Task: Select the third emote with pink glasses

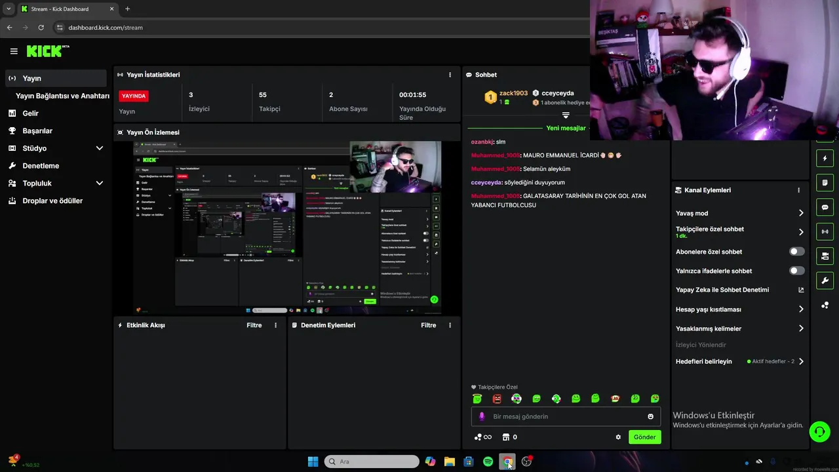Action: click(x=517, y=399)
